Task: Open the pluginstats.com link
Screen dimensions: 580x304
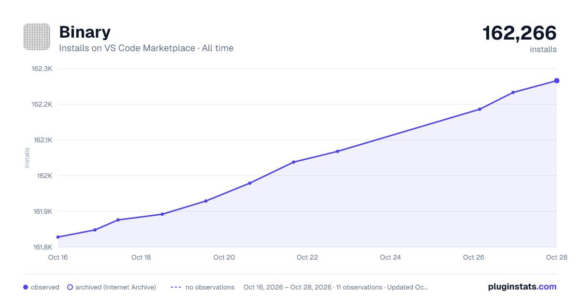Action: [x=522, y=287]
